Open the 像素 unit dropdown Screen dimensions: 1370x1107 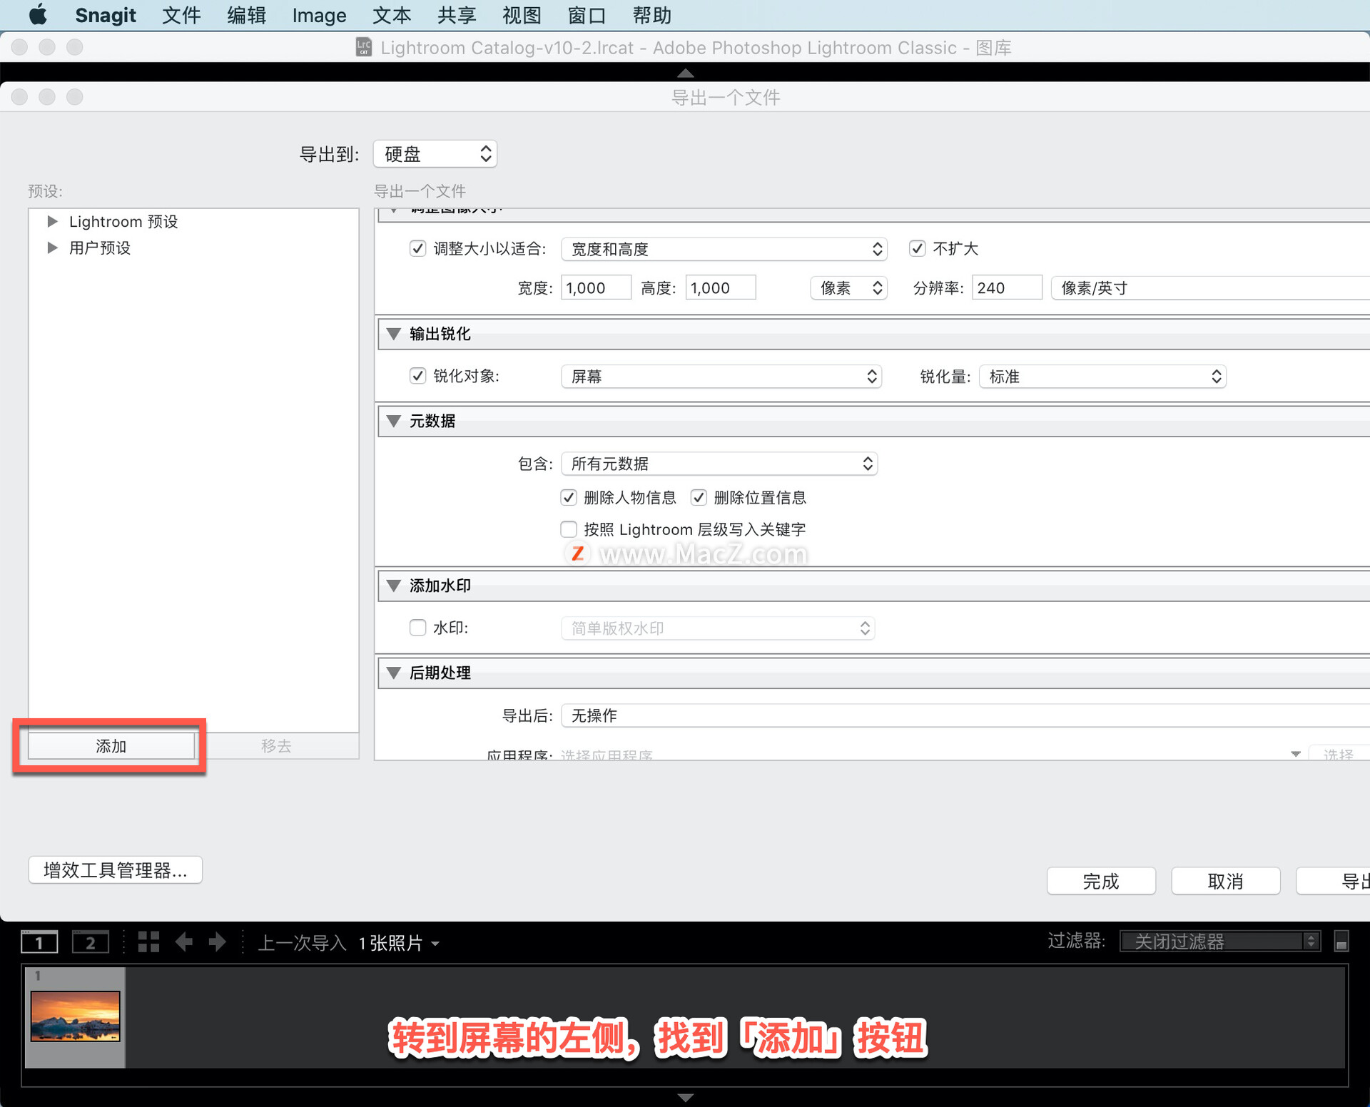click(x=849, y=288)
